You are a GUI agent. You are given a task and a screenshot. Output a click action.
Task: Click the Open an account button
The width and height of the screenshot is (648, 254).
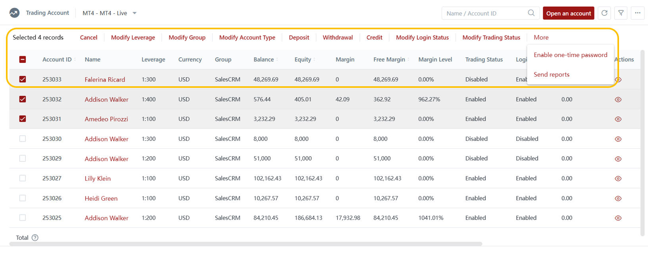coord(568,13)
